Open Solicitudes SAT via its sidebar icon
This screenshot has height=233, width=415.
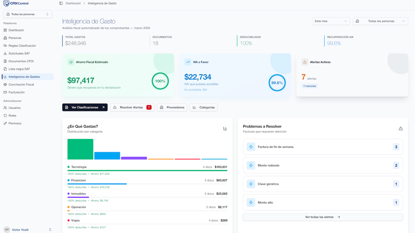click(x=6, y=53)
